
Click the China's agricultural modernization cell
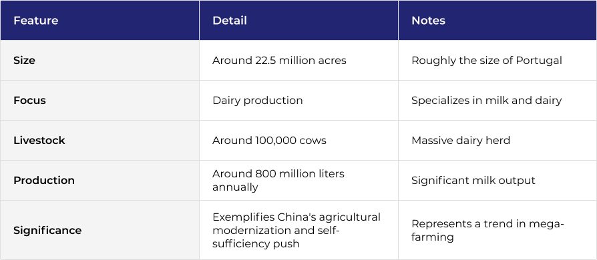(296, 231)
